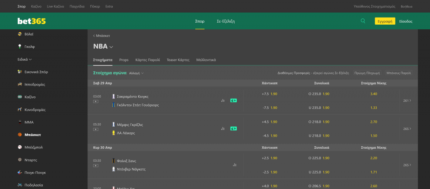This screenshot has width=430, height=189.
Task: Open stats chart icon for Μέμφις Γκρίζλις game
Action: pos(223,129)
